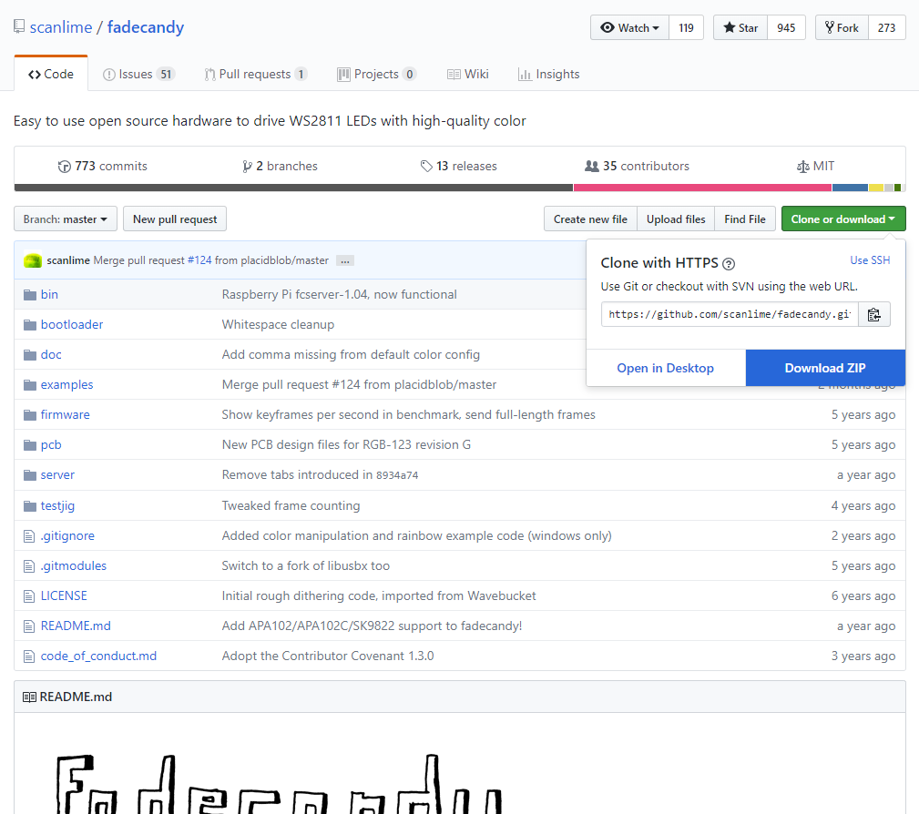Image resolution: width=919 pixels, height=814 pixels.
Task: View the 273 forks count
Action: pos(887,27)
